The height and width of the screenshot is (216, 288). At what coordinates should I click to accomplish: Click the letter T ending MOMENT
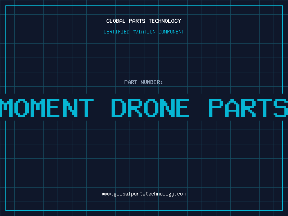pyautogui.click(x=86, y=108)
